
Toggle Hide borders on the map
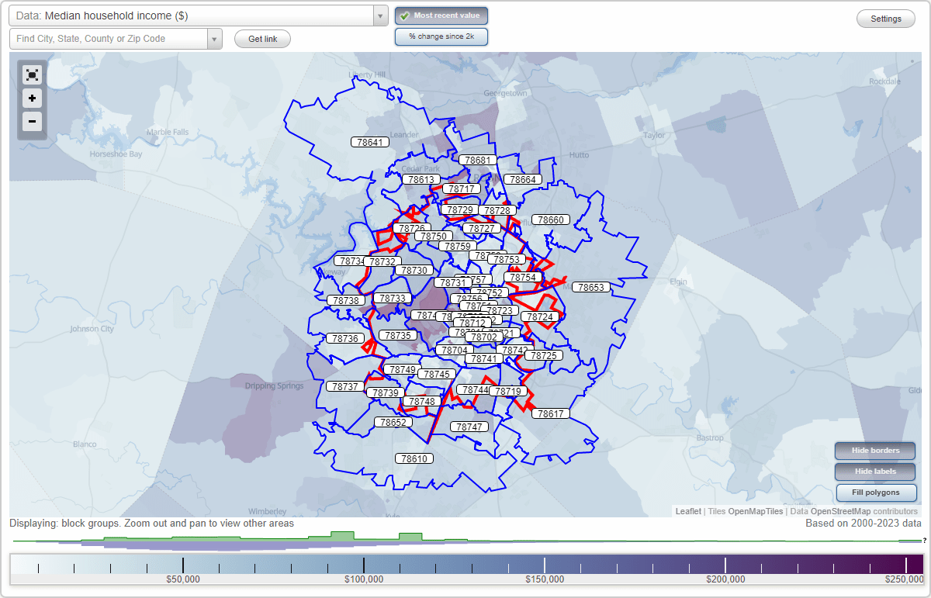pos(876,451)
